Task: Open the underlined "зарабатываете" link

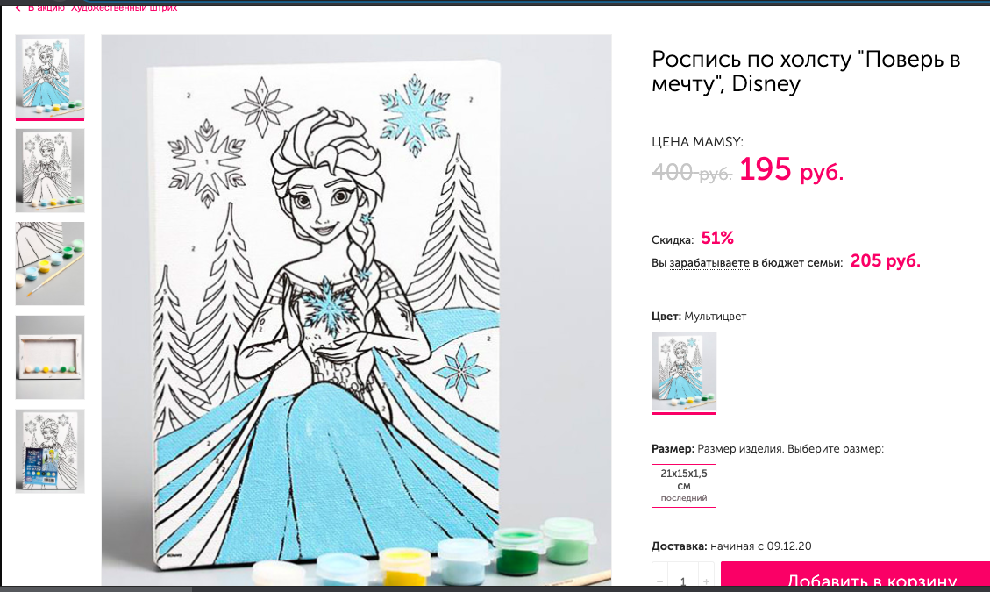Action: pyautogui.click(x=709, y=260)
